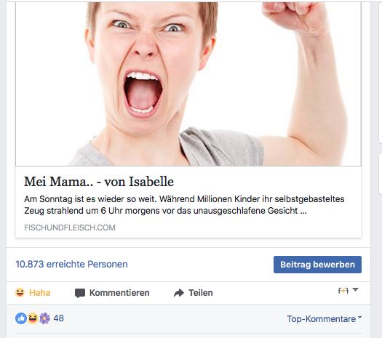
Task: Click the screaming woman preview image
Action: 188,84
